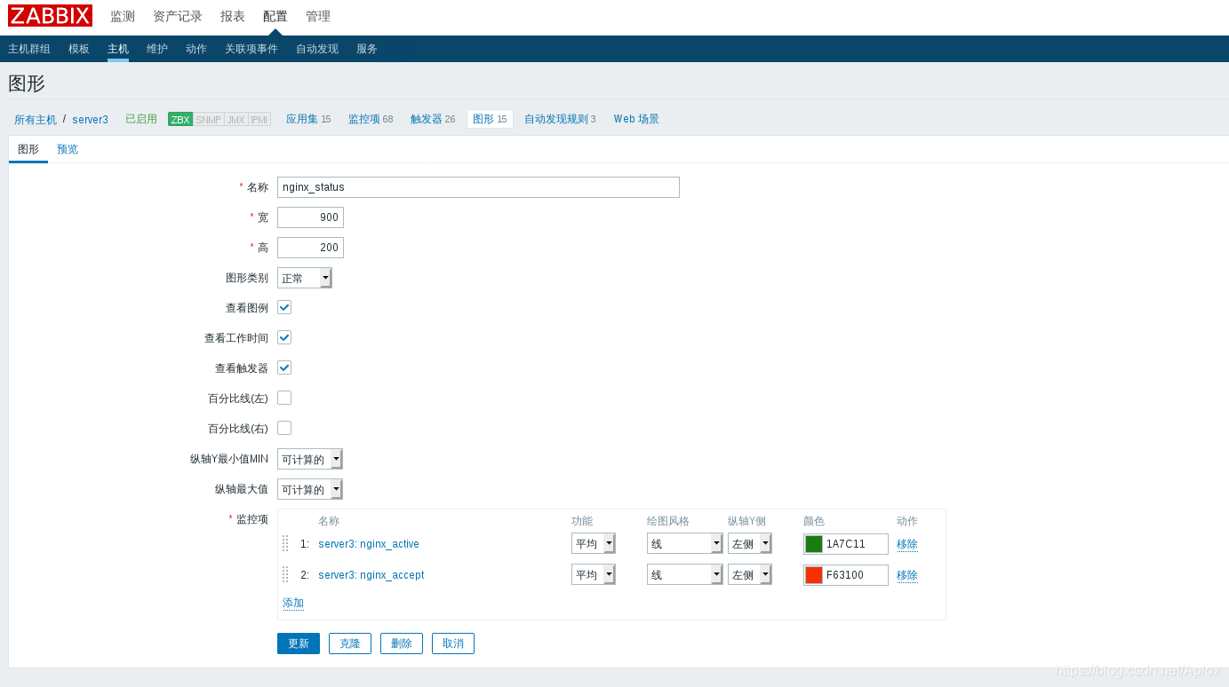Grab the drag handle for nginx_accept row
Screen dimensions: 1229x687
[285, 574]
